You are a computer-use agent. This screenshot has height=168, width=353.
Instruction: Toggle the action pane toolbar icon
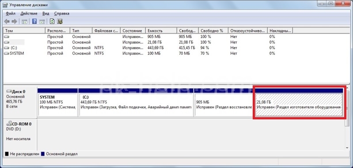[x=42, y=21]
